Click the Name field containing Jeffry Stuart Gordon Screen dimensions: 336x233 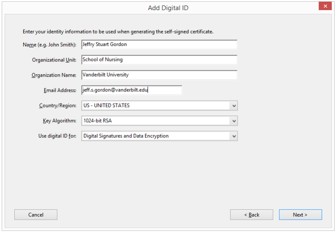159,45
